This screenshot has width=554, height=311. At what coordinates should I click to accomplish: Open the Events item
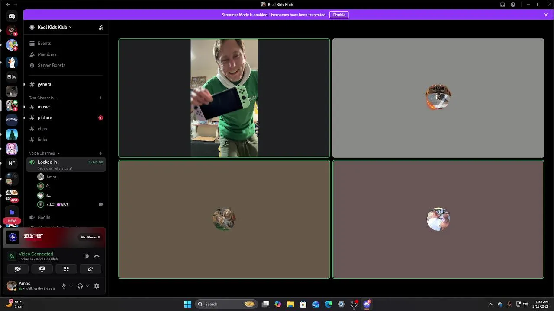66,44
